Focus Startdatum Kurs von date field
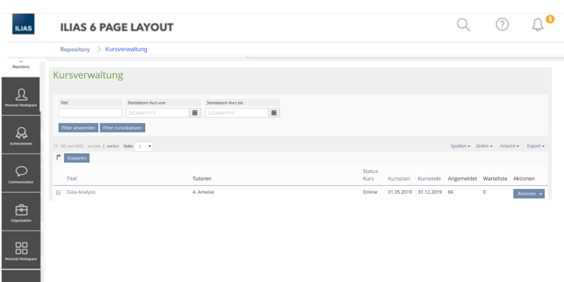This screenshot has width=564, height=282. [158, 113]
